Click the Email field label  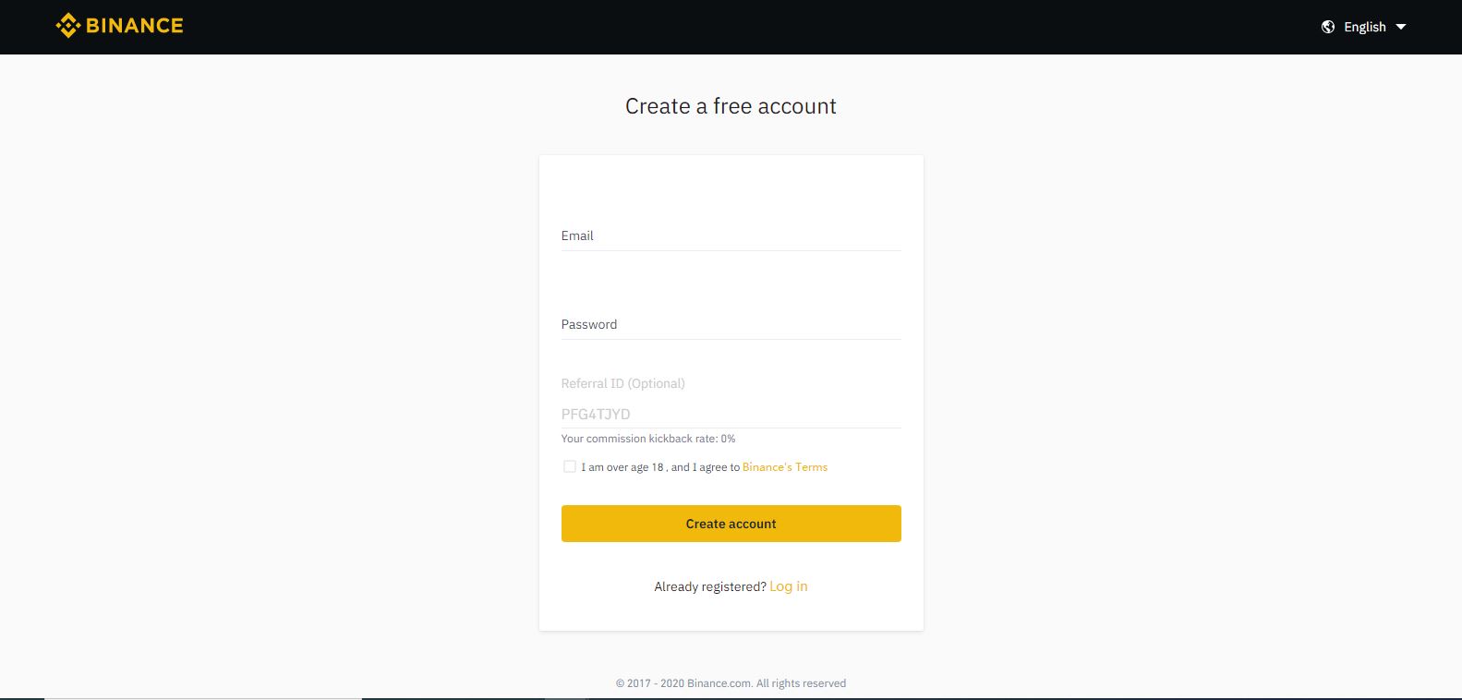tap(577, 235)
